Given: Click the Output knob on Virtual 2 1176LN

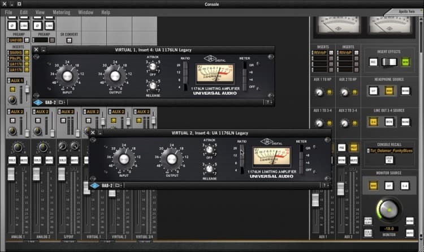Looking at the screenshot, I should pos(172,159).
